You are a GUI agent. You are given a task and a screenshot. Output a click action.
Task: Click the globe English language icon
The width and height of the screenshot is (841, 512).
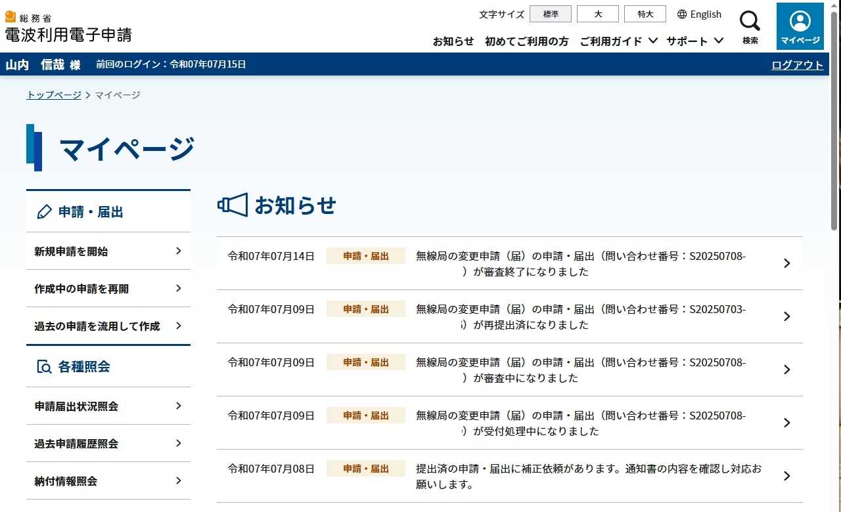tap(682, 14)
